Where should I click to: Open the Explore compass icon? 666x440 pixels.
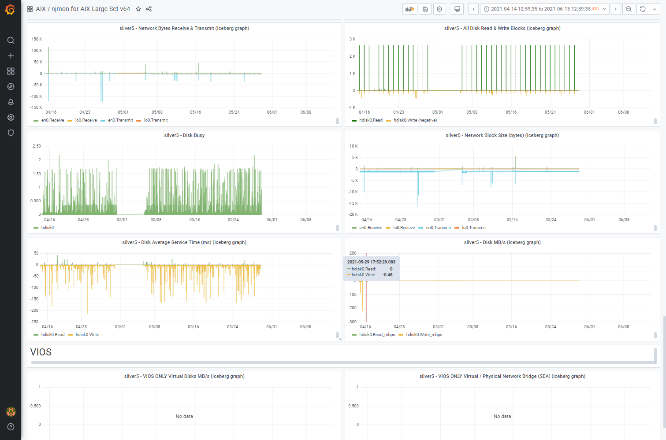point(11,87)
